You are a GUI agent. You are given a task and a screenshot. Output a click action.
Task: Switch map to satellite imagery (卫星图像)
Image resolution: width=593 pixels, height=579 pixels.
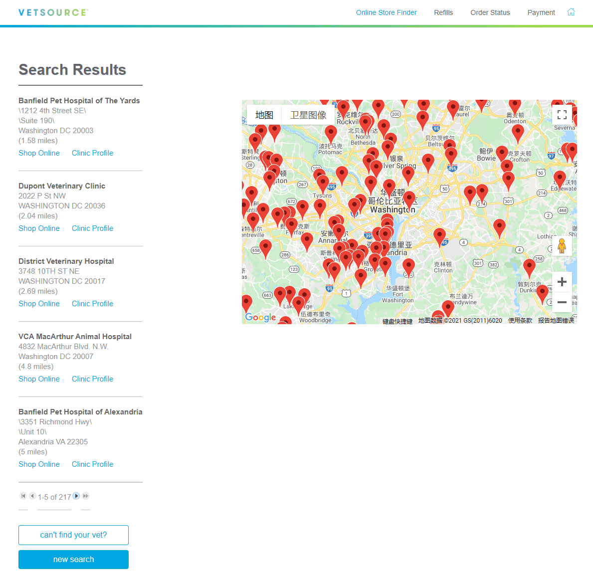(x=308, y=115)
